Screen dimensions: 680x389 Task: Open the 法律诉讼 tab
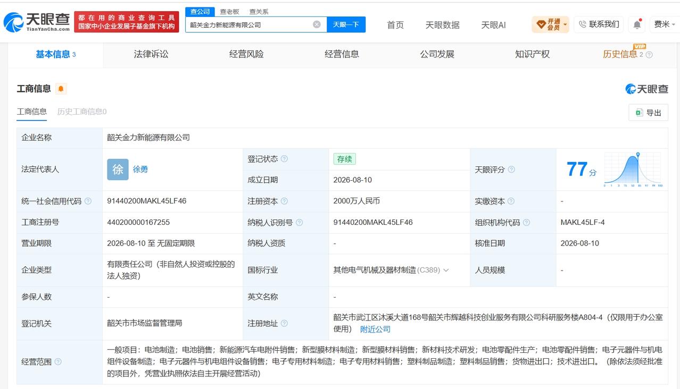click(151, 54)
